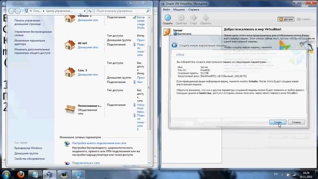Click the Отмена button in wizard

pyautogui.click(x=296, y=122)
